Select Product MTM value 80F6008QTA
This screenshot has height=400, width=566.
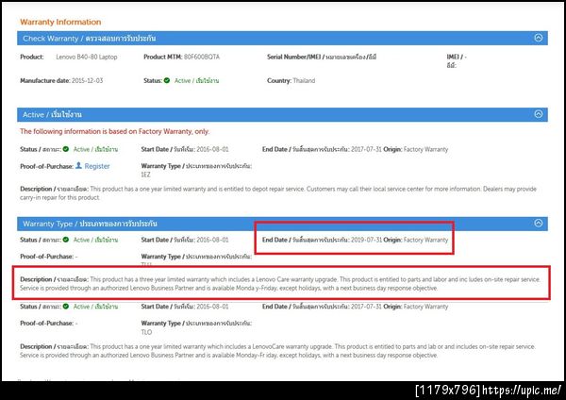point(202,57)
